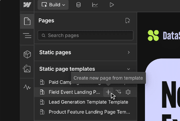Focus the Search pages field
Screen dimensions: 180x121
pyautogui.click(x=86, y=35)
